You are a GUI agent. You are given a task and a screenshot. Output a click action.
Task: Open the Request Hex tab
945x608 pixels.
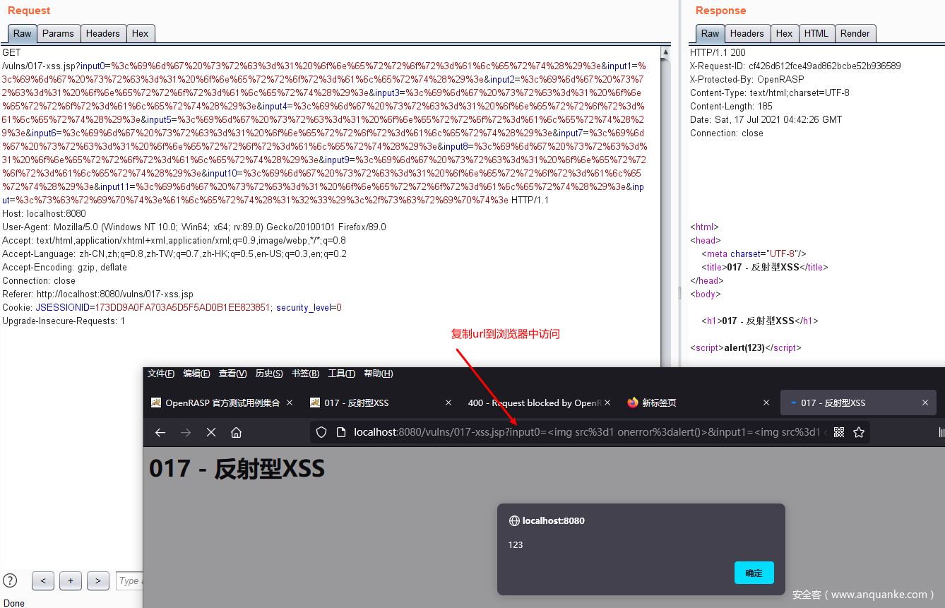click(141, 33)
